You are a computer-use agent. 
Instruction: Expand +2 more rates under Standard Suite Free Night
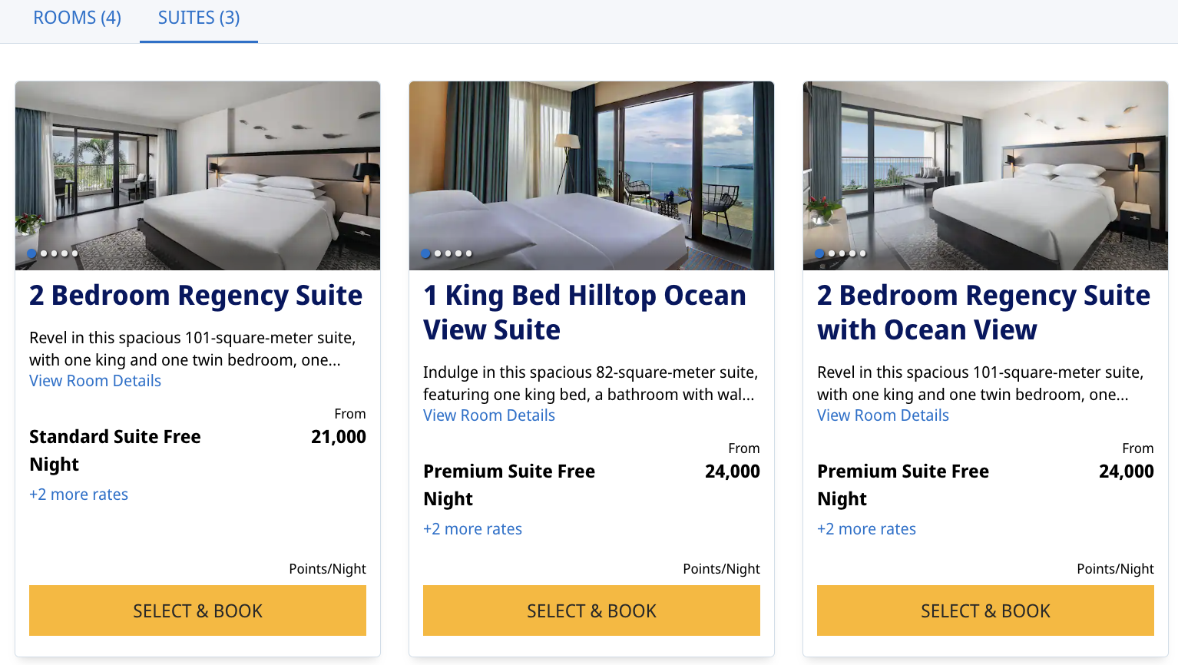[x=78, y=494]
